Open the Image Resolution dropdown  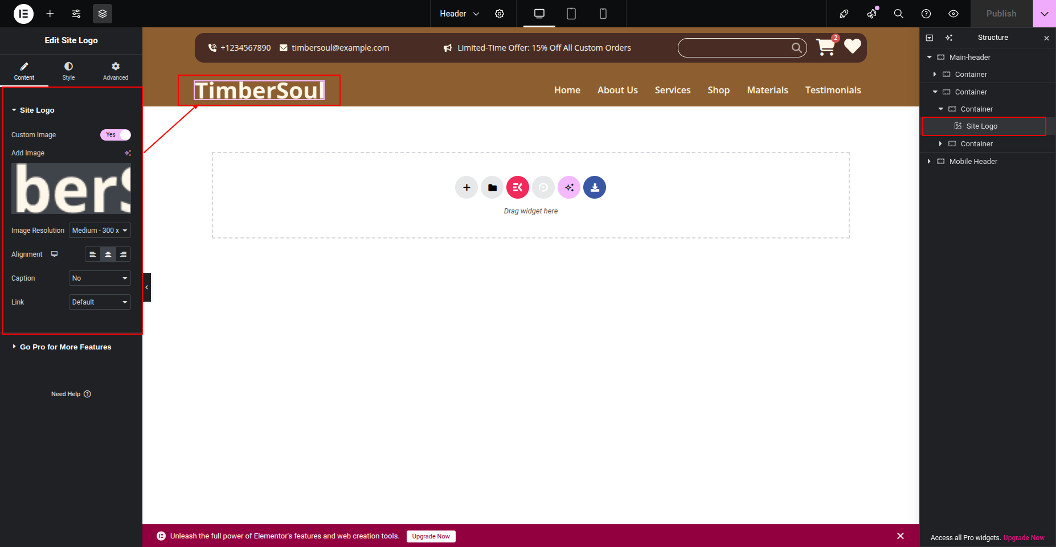[100, 231]
